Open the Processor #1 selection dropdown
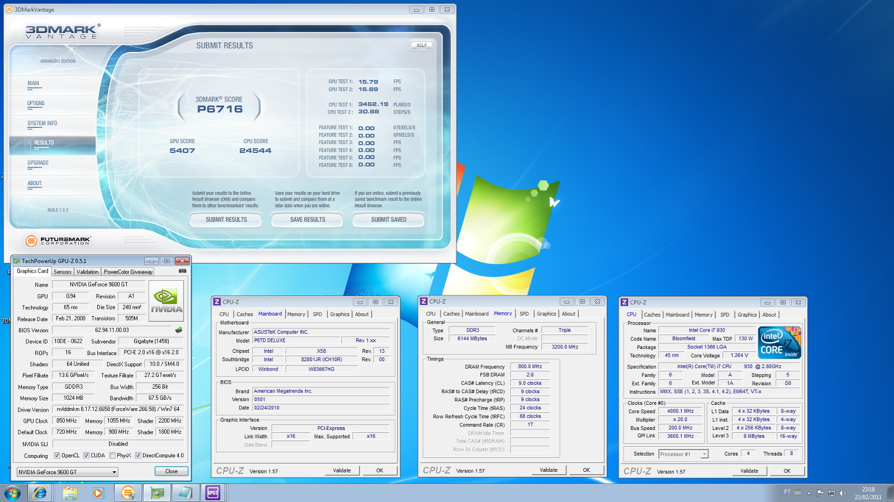Image resolution: width=894 pixels, height=502 pixels. pyautogui.click(x=683, y=454)
